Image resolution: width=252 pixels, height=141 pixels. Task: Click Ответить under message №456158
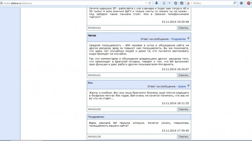(x=183, y=137)
